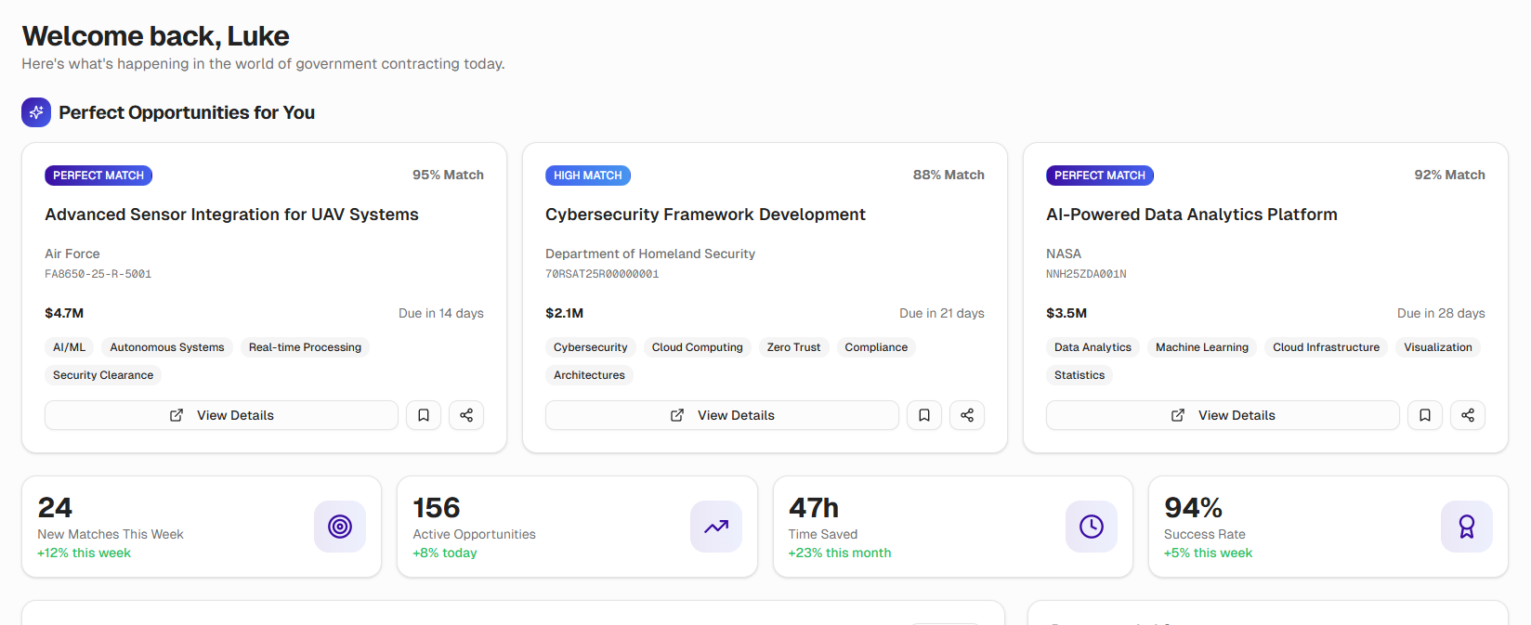This screenshot has width=1531, height=625.
Task: Click the trending arrow icon on Active Opportunities
Action: [716, 527]
